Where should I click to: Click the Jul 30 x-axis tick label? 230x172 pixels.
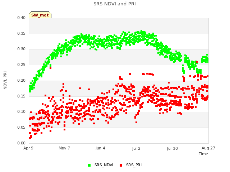pos(172,148)
